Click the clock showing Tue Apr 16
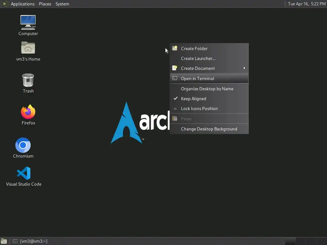This screenshot has width=327, height=245. point(307,4)
